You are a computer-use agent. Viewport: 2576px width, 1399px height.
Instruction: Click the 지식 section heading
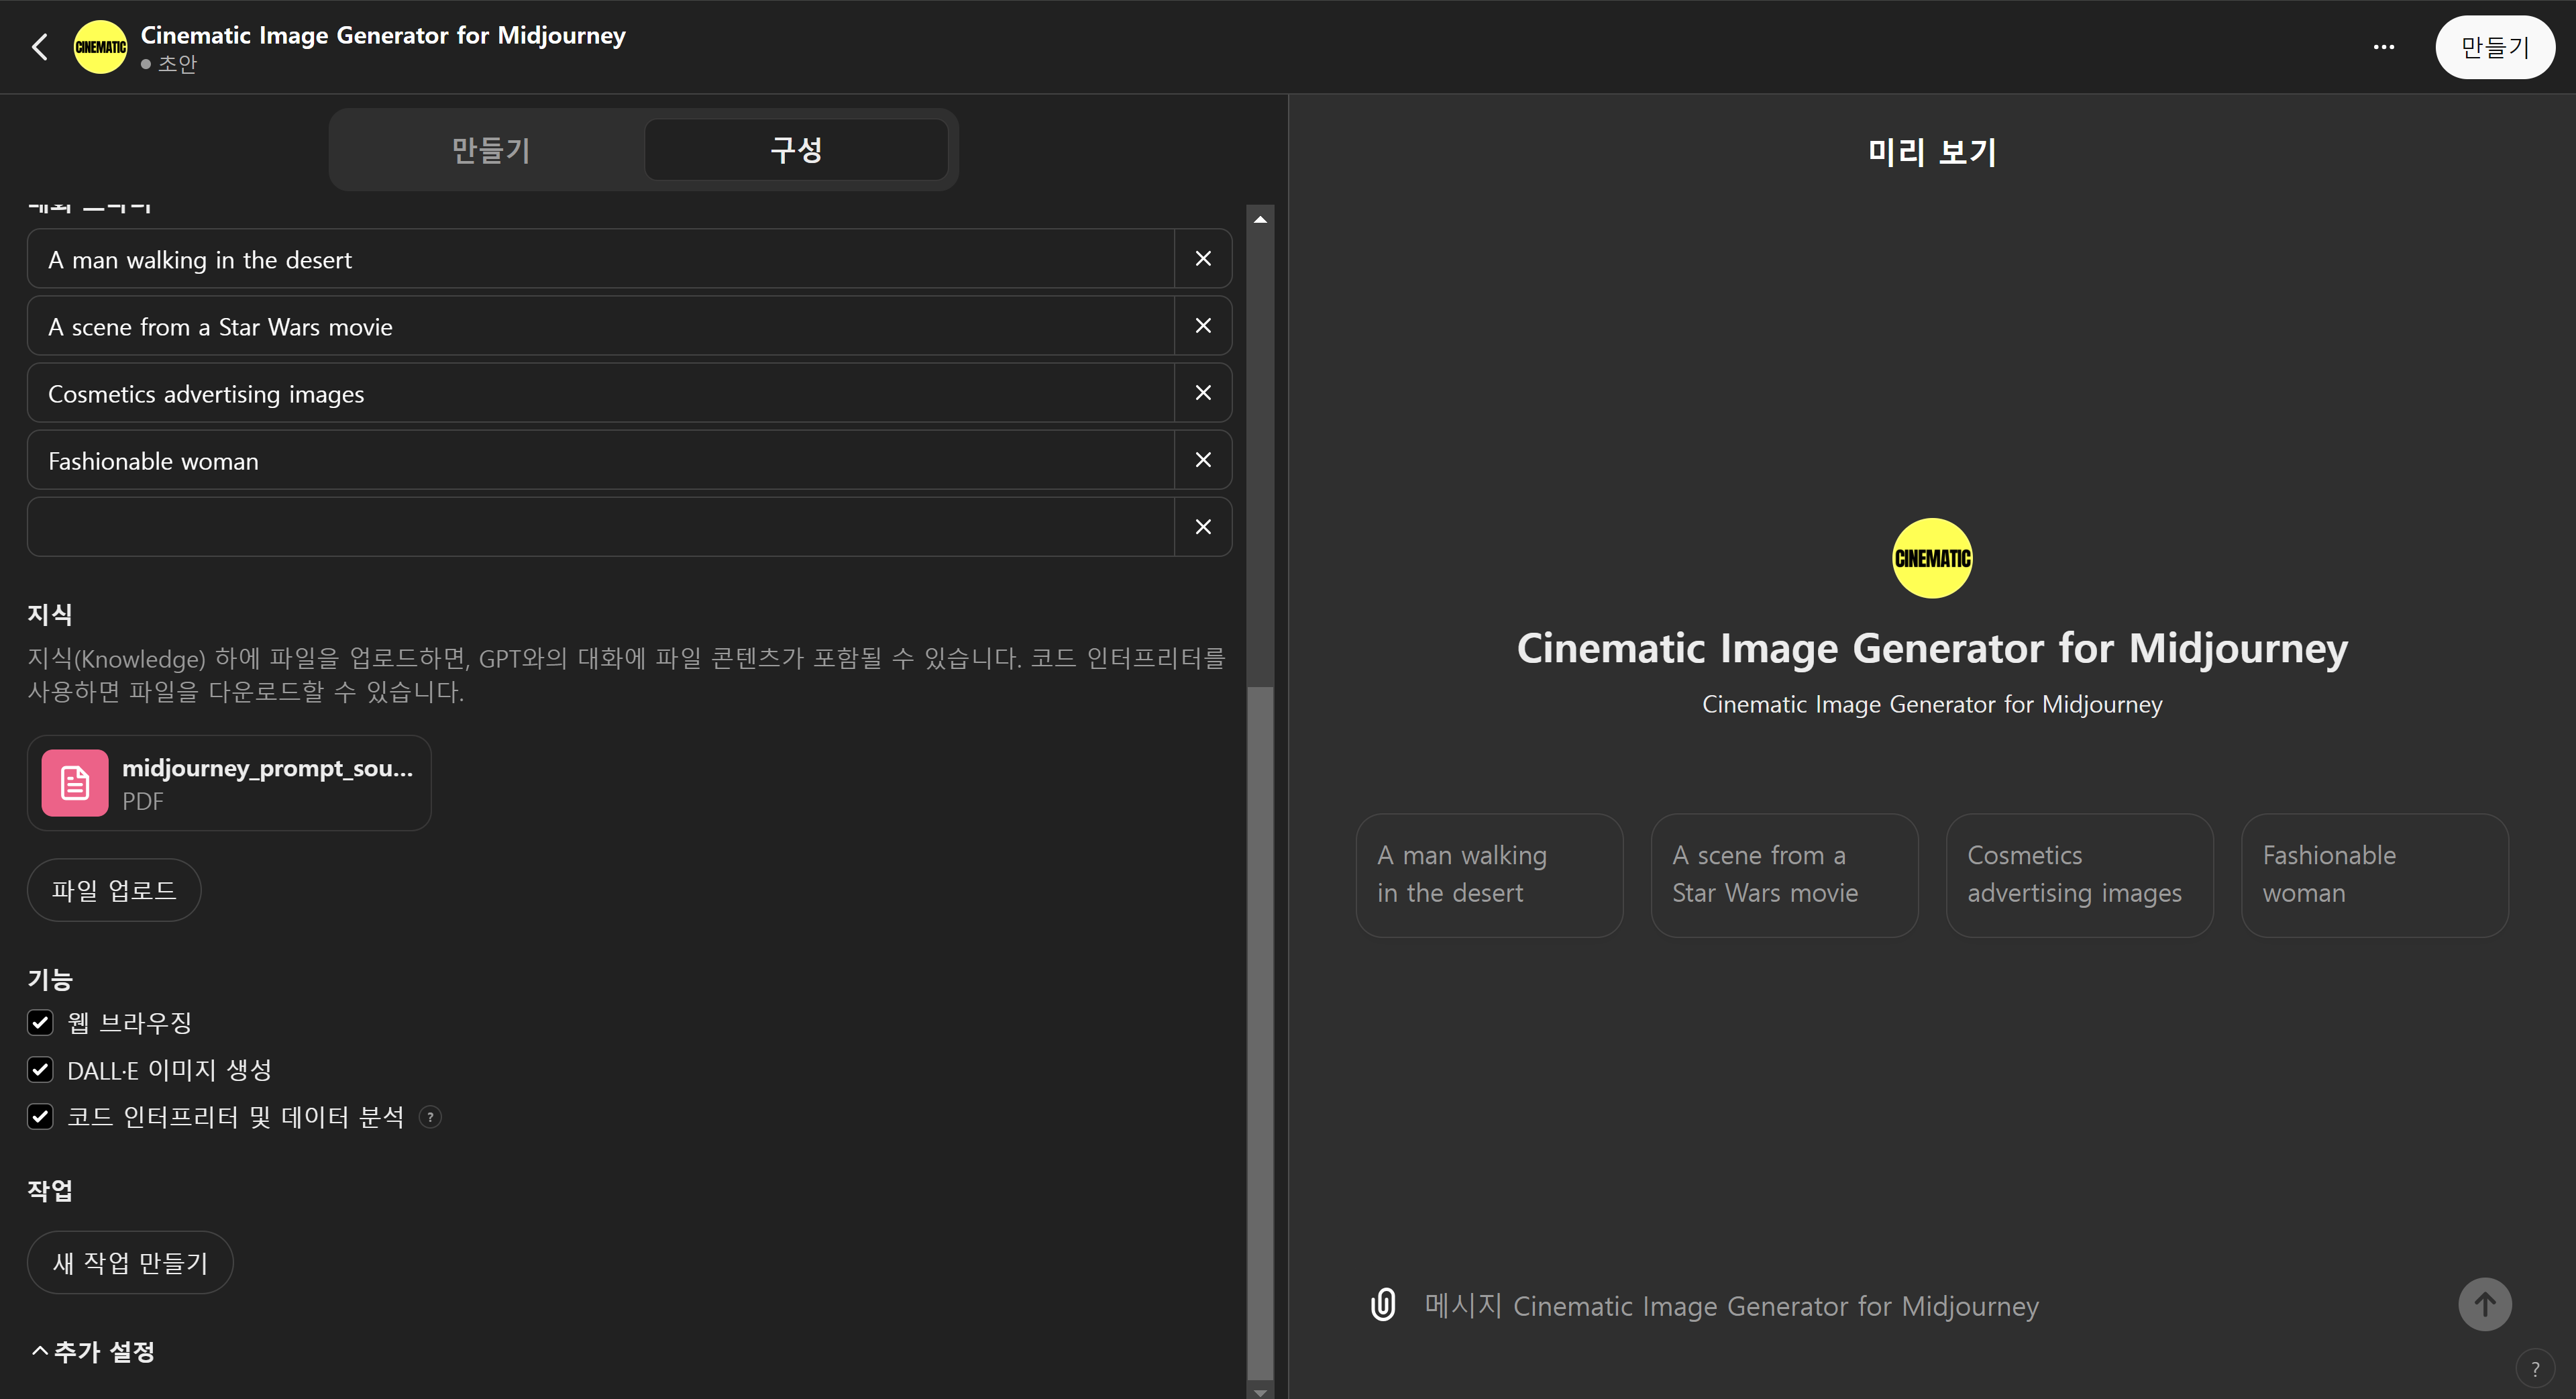tap(50, 614)
